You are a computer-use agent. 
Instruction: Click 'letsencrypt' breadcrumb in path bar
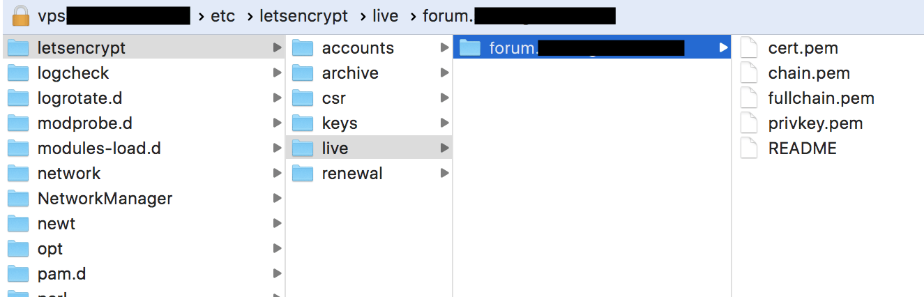coord(303,15)
